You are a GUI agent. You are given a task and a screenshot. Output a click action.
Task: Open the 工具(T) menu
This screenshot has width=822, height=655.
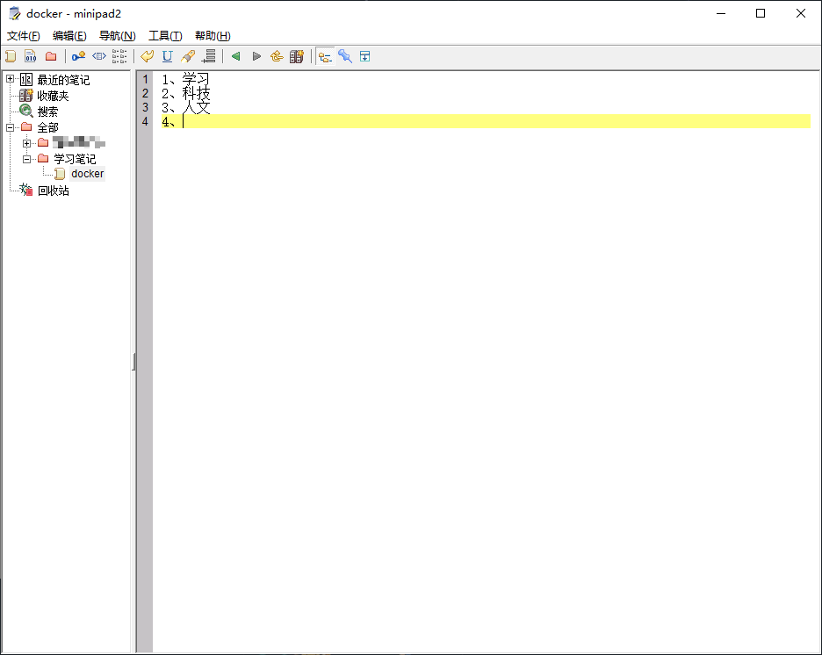[x=165, y=36]
